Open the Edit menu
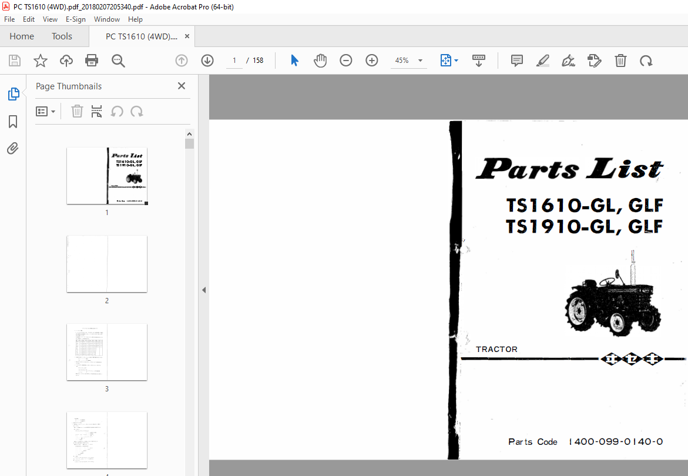Image resolution: width=688 pixels, height=476 pixels. pos(29,19)
